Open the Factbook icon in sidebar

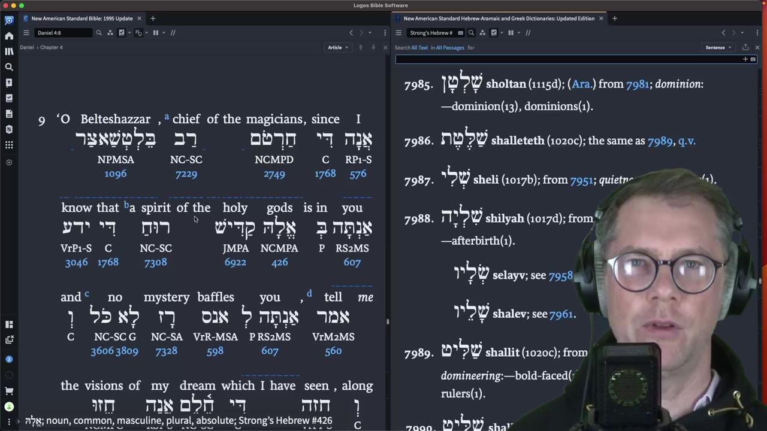[x=9, y=83]
